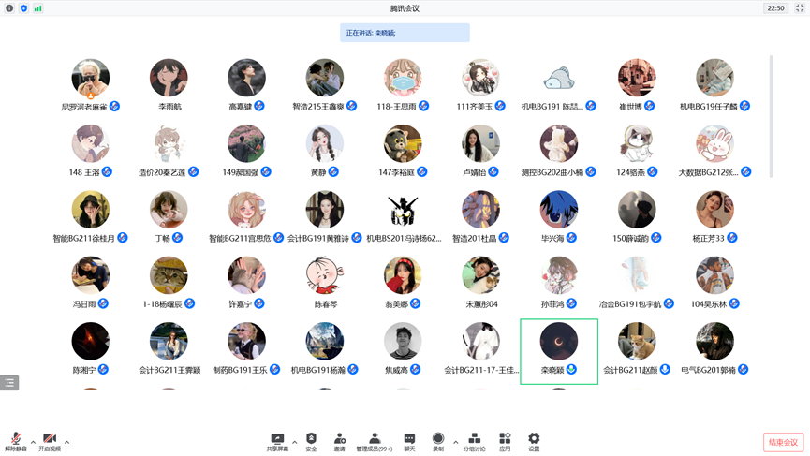
Task: Toggle the participant list button at left edge
Action: (x=9, y=383)
